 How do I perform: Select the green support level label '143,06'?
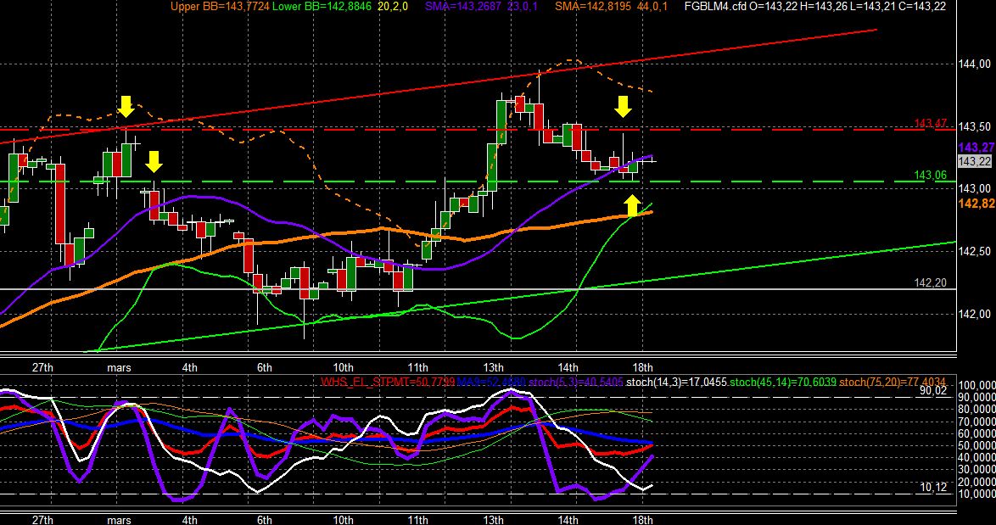[930, 175]
